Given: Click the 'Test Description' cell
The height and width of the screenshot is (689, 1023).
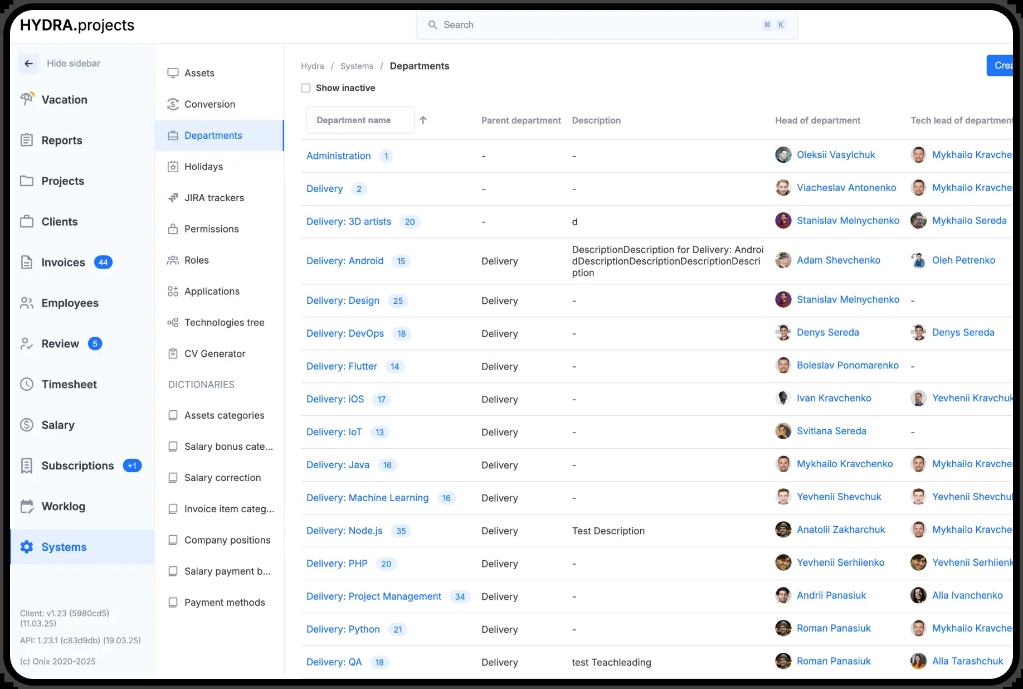Looking at the screenshot, I should 608,531.
